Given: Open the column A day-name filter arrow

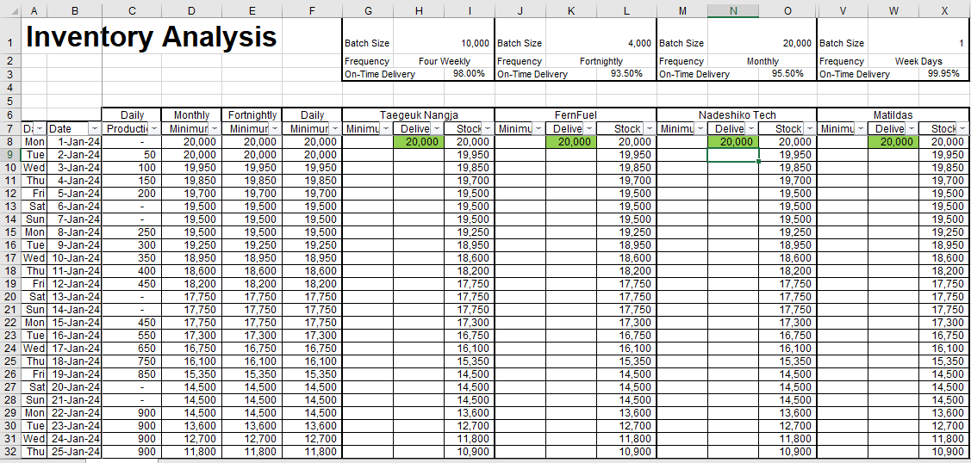Looking at the screenshot, I should click(x=40, y=128).
